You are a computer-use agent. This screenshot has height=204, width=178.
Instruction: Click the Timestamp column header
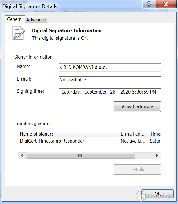[155, 134]
